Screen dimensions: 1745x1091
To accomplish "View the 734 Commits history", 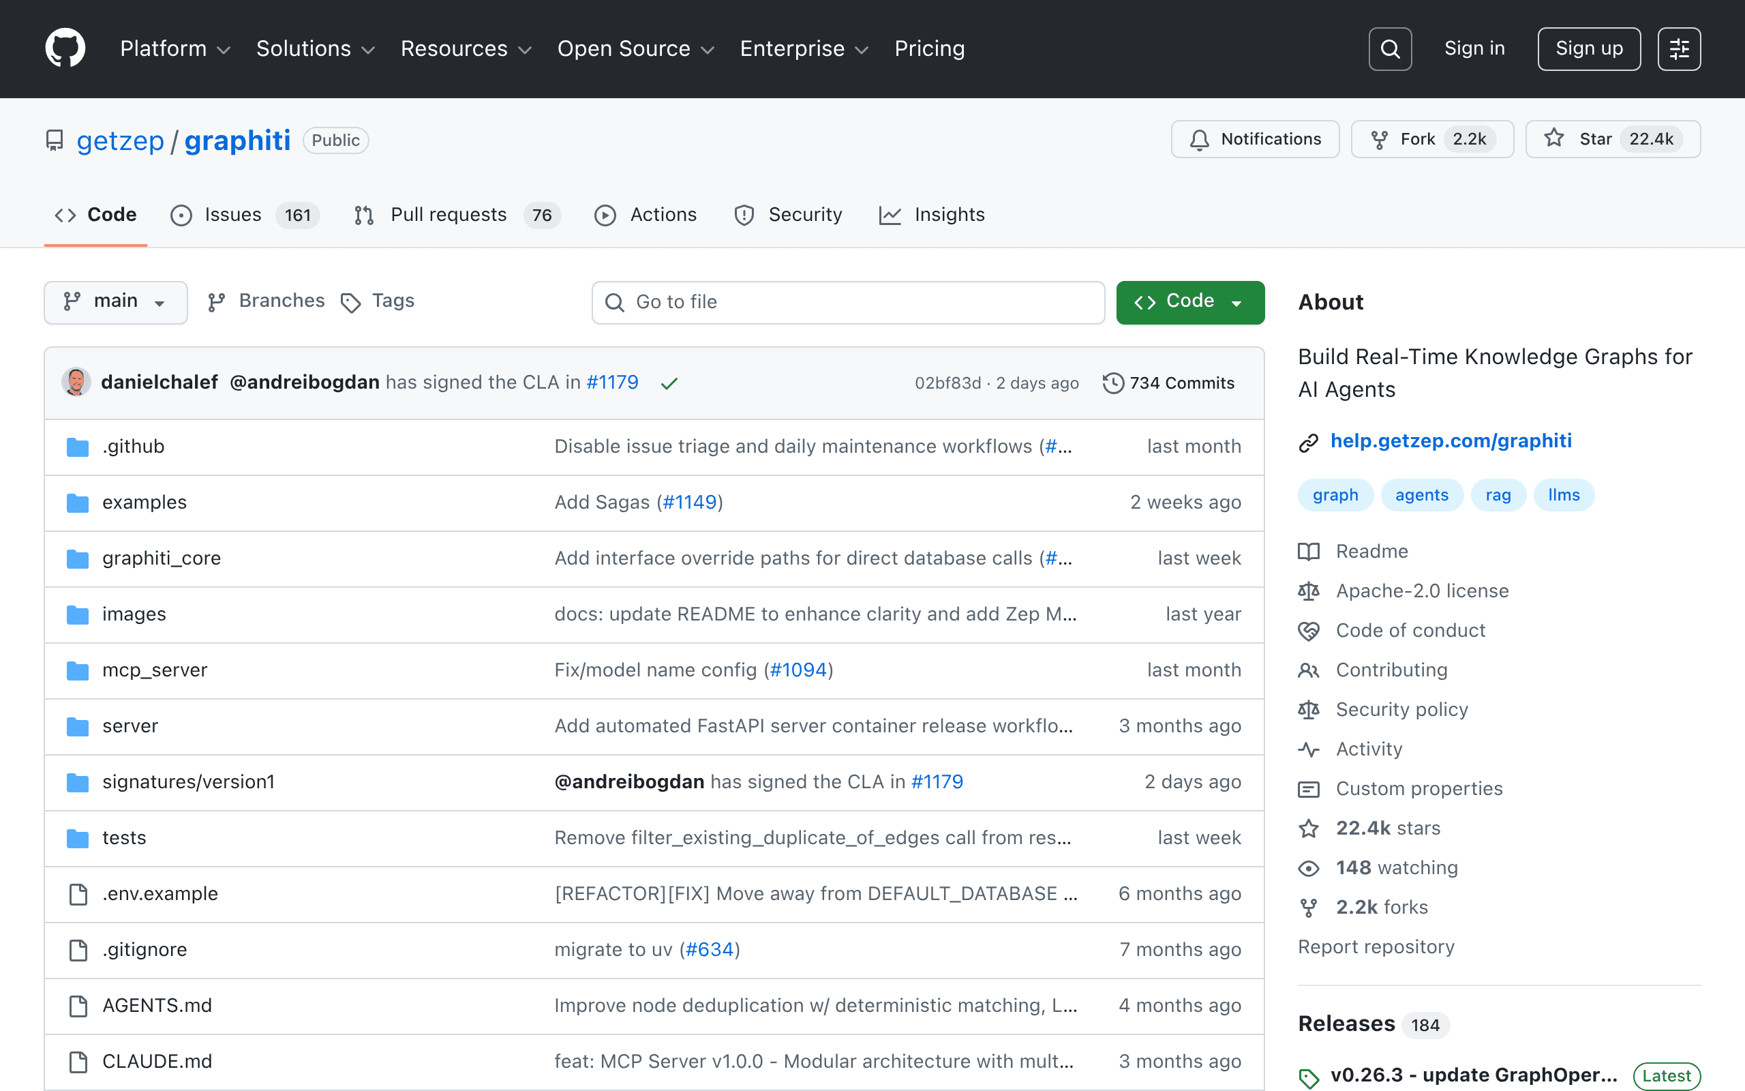I will (1169, 383).
